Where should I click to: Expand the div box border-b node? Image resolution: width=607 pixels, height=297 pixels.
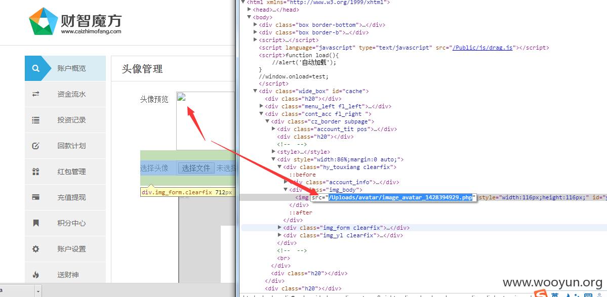(x=255, y=32)
